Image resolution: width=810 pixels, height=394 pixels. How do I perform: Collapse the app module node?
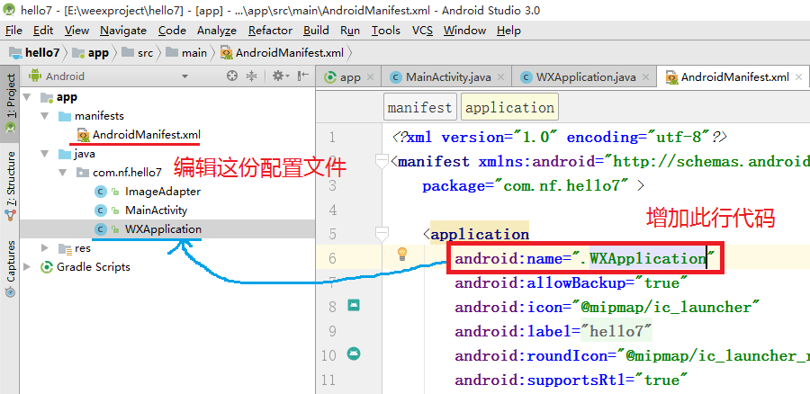tap(27, 97)
